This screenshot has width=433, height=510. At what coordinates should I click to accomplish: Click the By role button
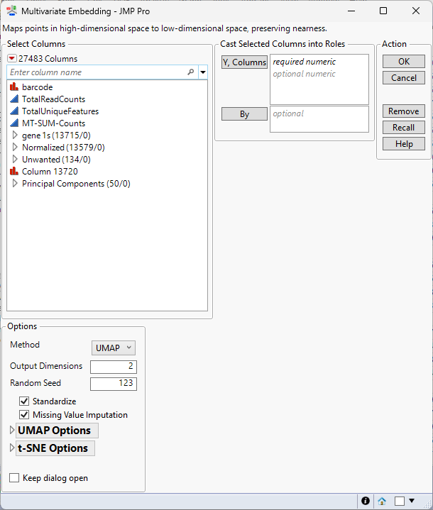click(244, 113)
